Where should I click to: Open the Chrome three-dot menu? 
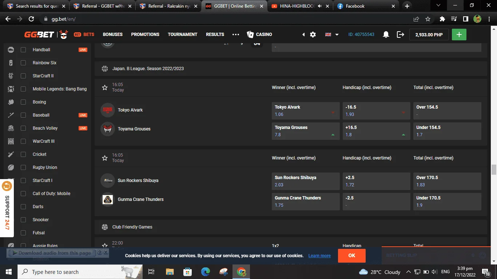(x=489, y=19)
